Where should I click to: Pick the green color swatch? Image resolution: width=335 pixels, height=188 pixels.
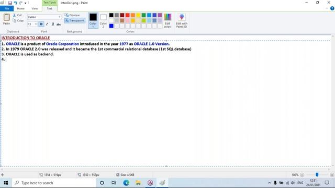(x=144, y=15)
